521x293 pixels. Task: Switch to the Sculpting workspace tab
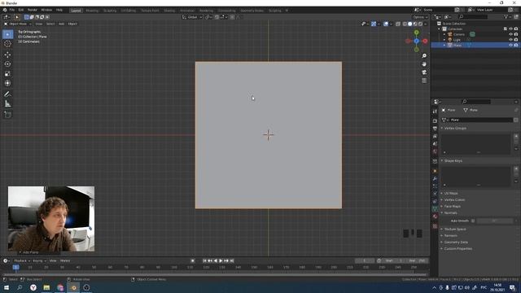[110, 11]
